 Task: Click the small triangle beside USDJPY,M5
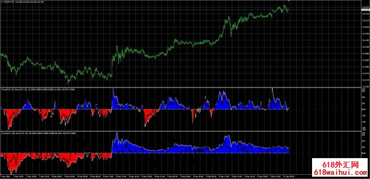click(x=2, y=2)
